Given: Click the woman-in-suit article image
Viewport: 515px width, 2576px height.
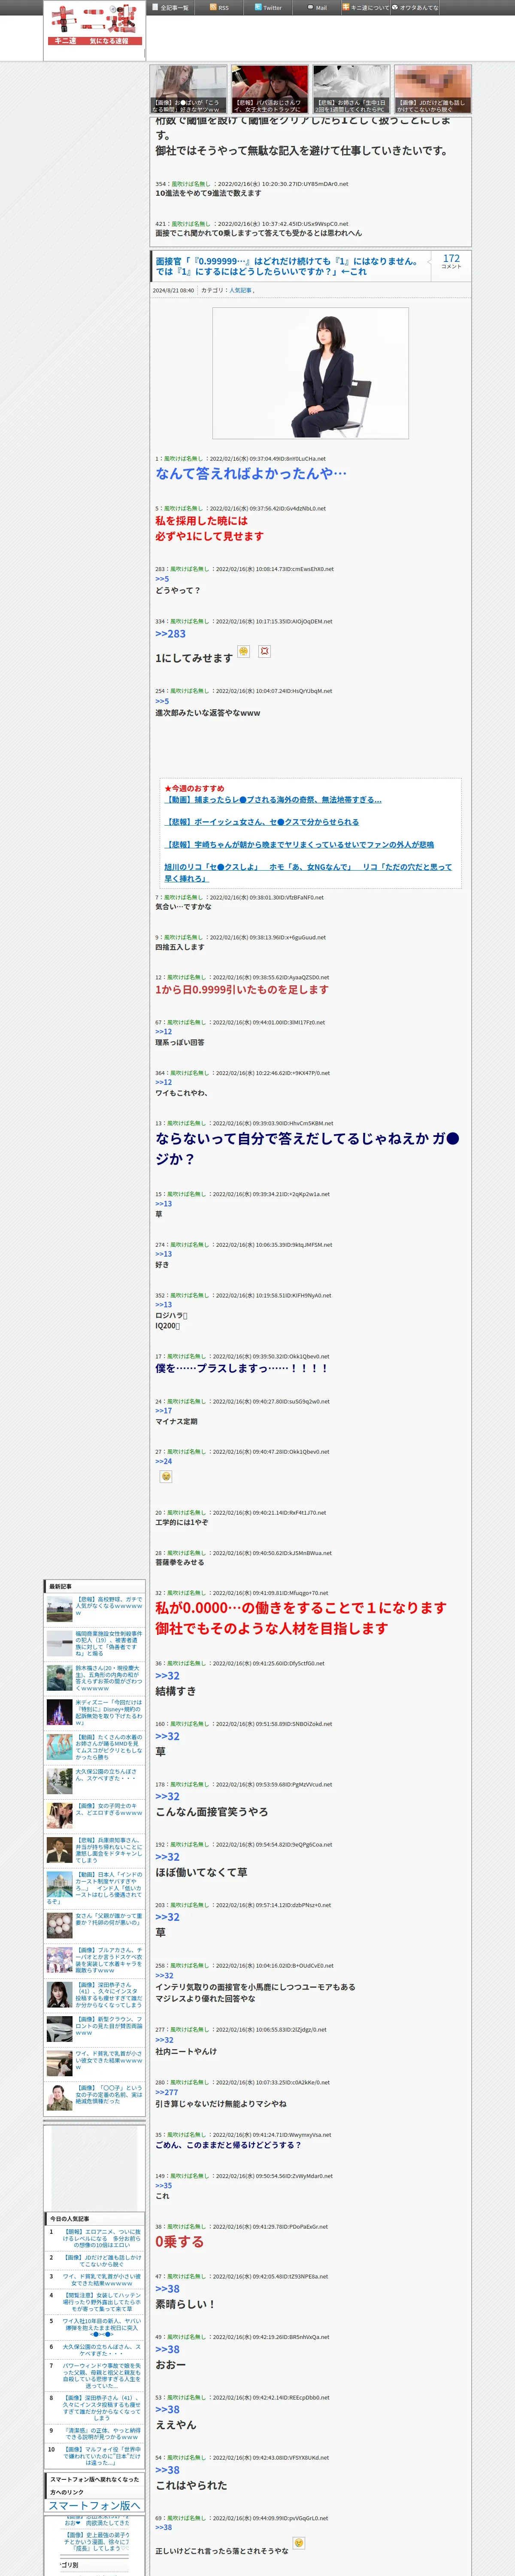Looking at the screenshot, I should pyautogui.click(x=310, y=373).
